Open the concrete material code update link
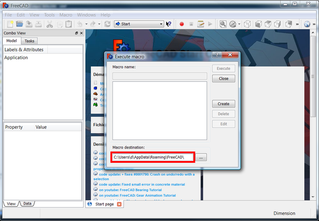 coord(142,184)
